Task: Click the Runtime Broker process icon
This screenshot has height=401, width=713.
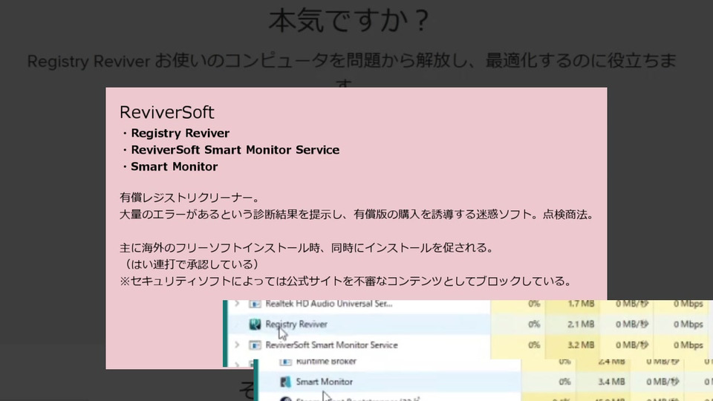Action: click(285, 362)
